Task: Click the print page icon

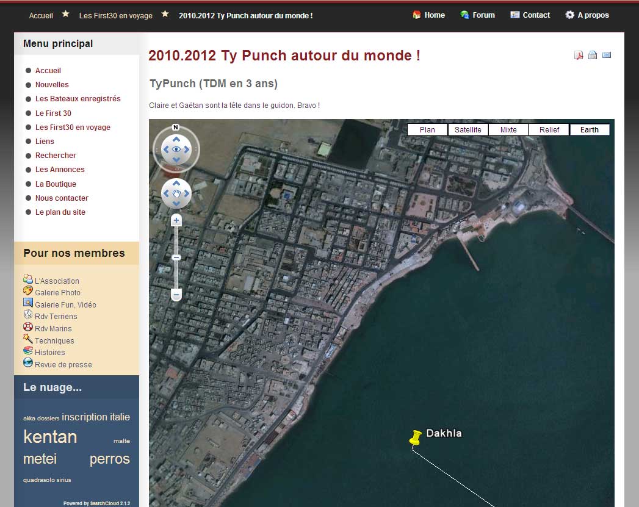Action: [593, 56]
